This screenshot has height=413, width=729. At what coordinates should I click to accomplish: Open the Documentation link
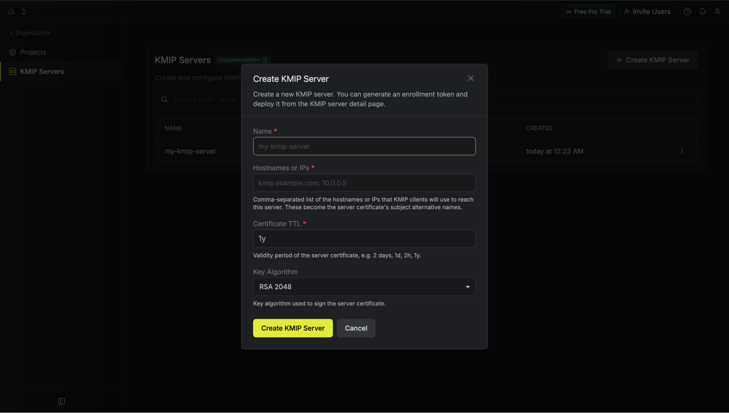pos(243,60)
